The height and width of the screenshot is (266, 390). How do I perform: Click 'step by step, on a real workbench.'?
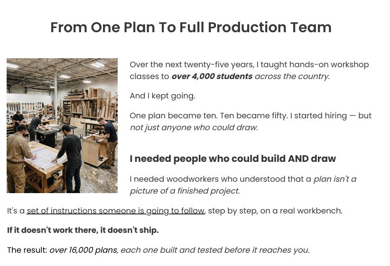click(x=275, y=211)
